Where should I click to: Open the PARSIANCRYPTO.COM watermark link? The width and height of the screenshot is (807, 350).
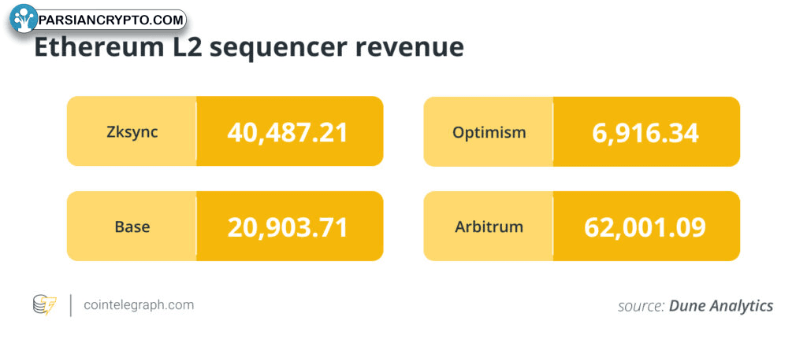[x=111, y=20]
